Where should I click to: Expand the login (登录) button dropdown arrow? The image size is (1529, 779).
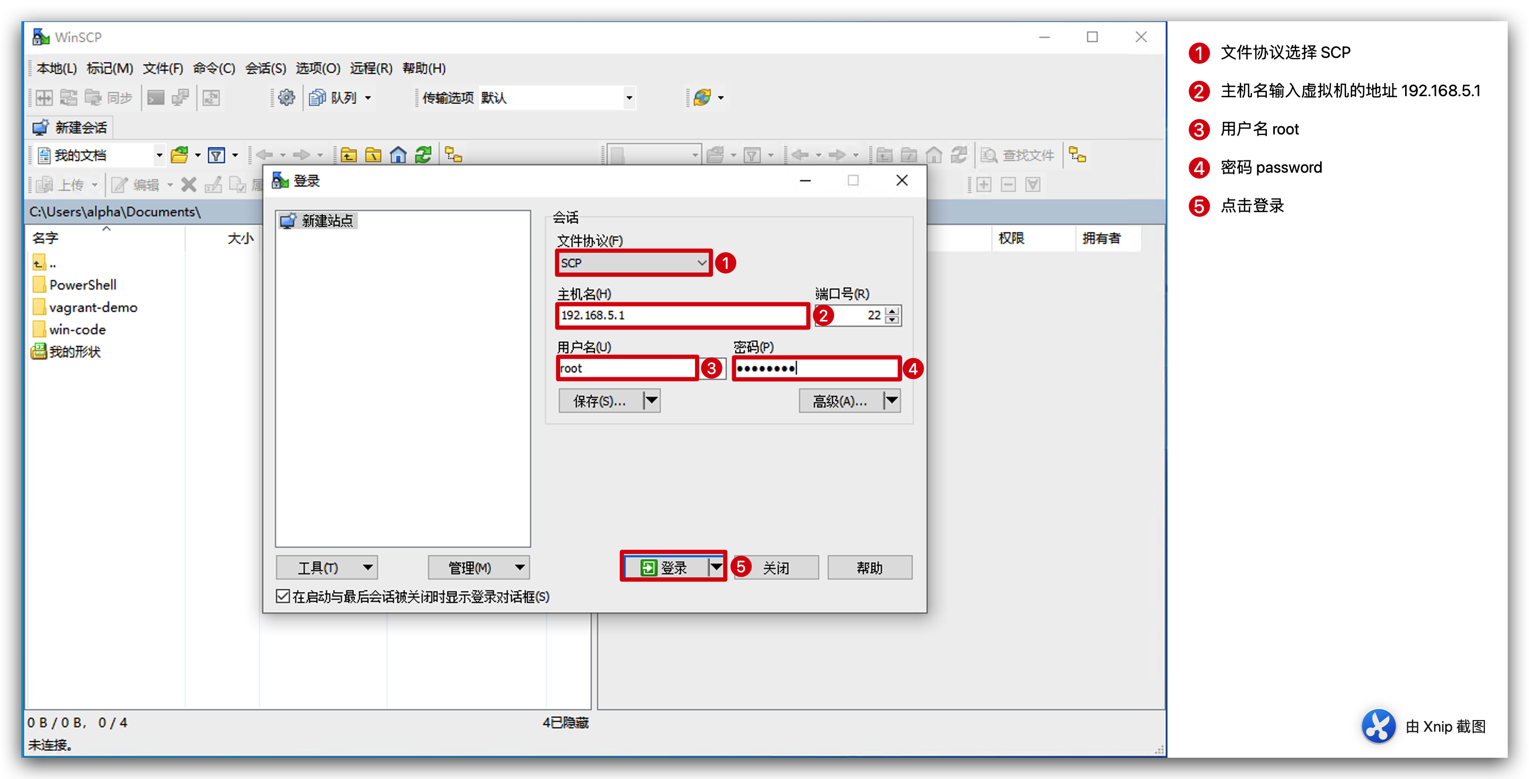tap(717, 568)
